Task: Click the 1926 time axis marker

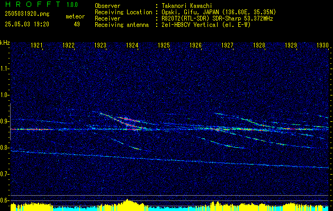Action: click(195, 45)
